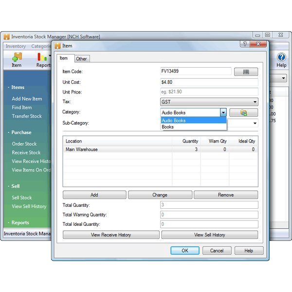Click Order Stock in sidebar
Image resolution: width=292 pixels, height=292 pixels.
click(24, 144)
